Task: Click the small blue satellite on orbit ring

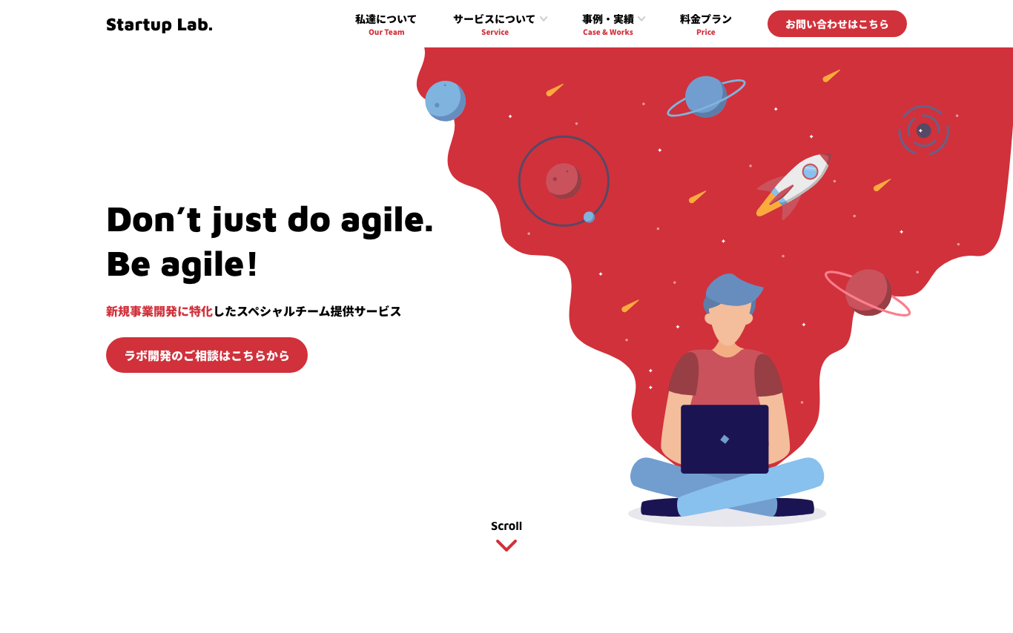Action: pyautogui.click(x=589, y=217)
